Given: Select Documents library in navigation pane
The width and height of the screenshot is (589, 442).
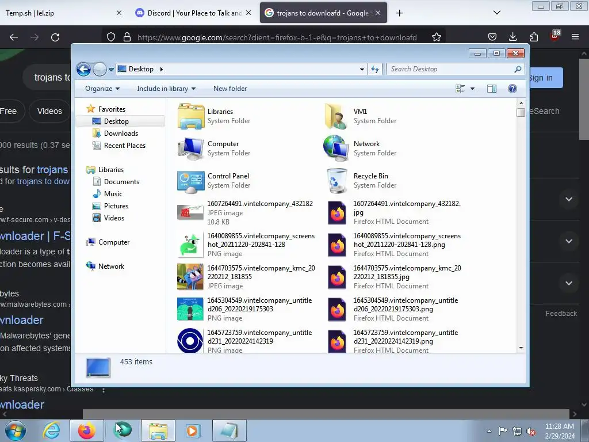Looking at the screenshot, I should point(121,181).
